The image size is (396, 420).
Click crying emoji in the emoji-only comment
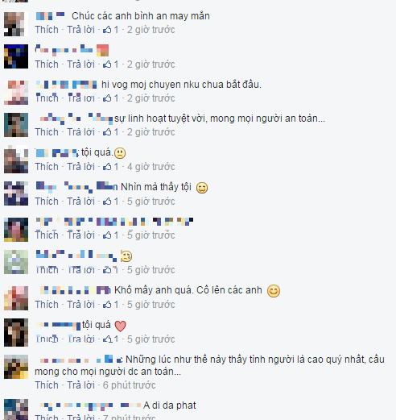(126, 256)
